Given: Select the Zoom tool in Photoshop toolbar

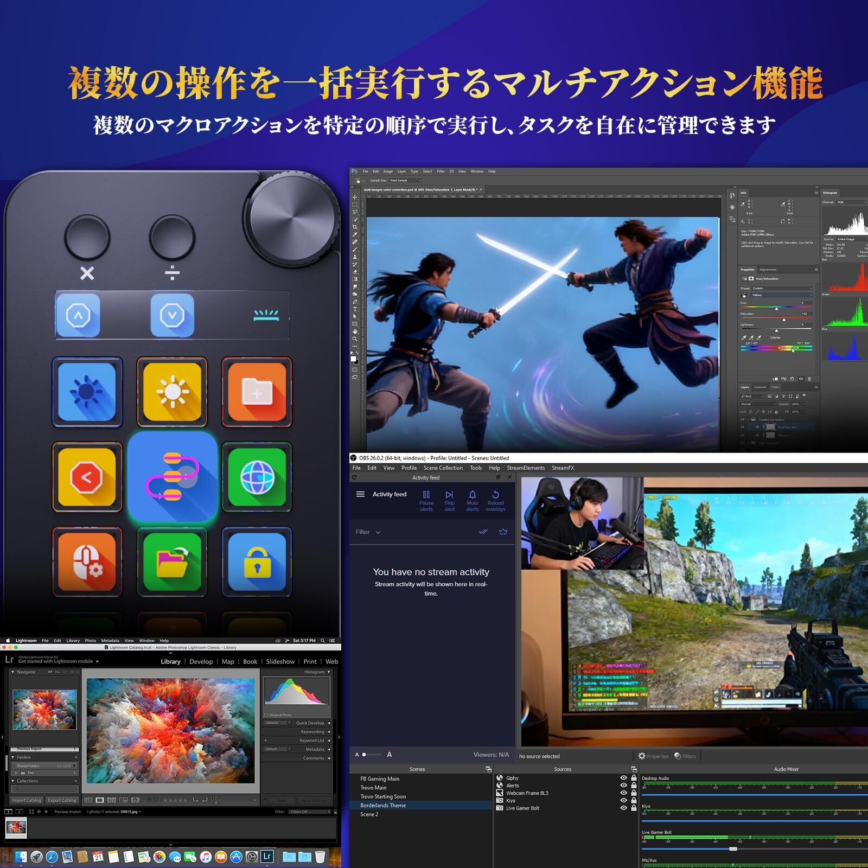Looking at the screenshot, I should click(x=355, y=339).
